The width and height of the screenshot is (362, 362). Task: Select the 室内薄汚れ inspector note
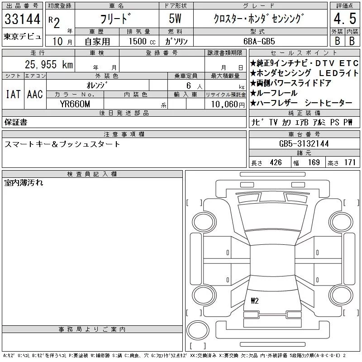pos(24,183)
